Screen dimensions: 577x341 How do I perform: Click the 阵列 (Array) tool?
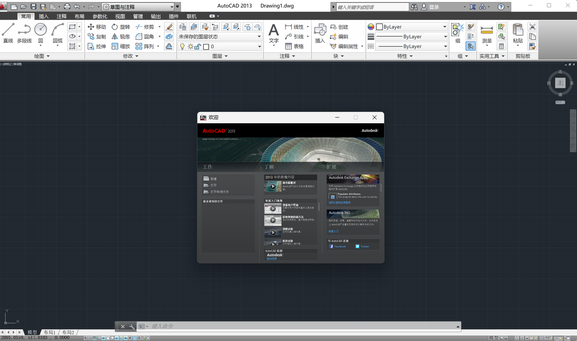tap(145, 46)
